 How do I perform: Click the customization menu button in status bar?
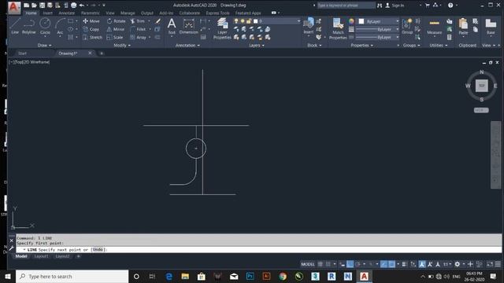(x=498, y=264)
